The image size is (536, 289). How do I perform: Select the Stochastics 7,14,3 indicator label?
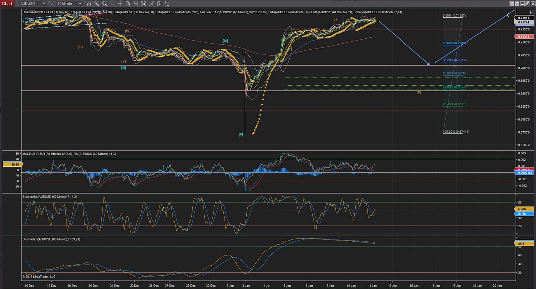pos(50,197)
